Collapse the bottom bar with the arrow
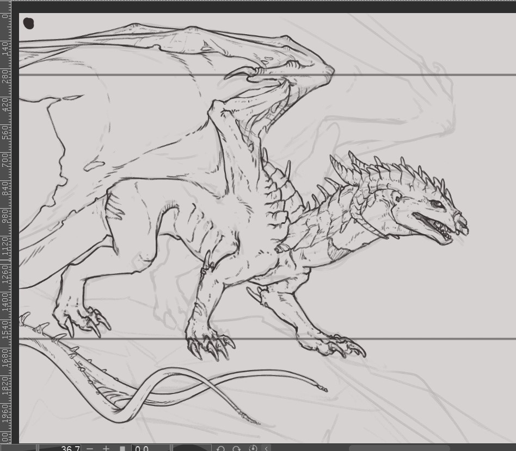Screen dimensions: 516x451 (x=266, y=448)
